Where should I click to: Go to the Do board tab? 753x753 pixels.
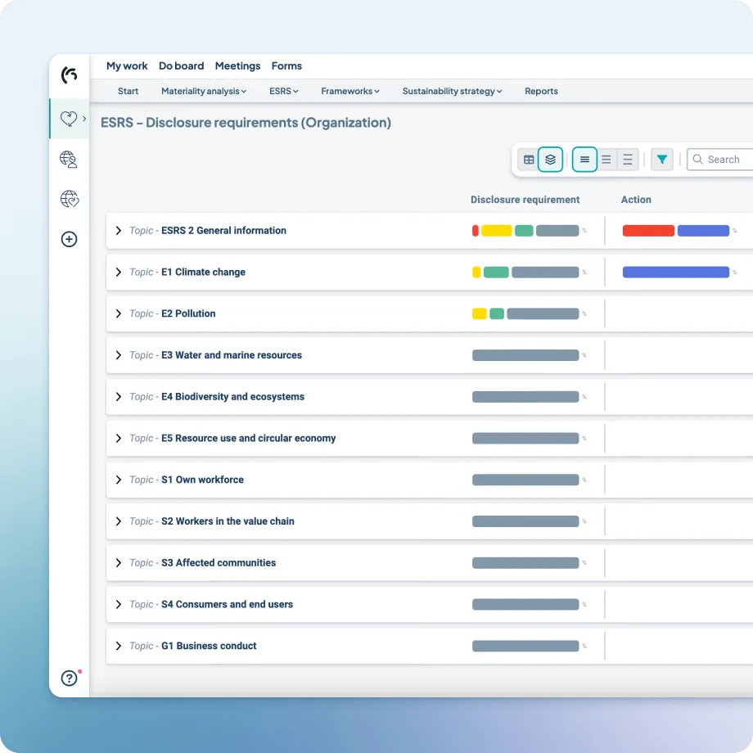pyautogui.click(x=181, y=66)
